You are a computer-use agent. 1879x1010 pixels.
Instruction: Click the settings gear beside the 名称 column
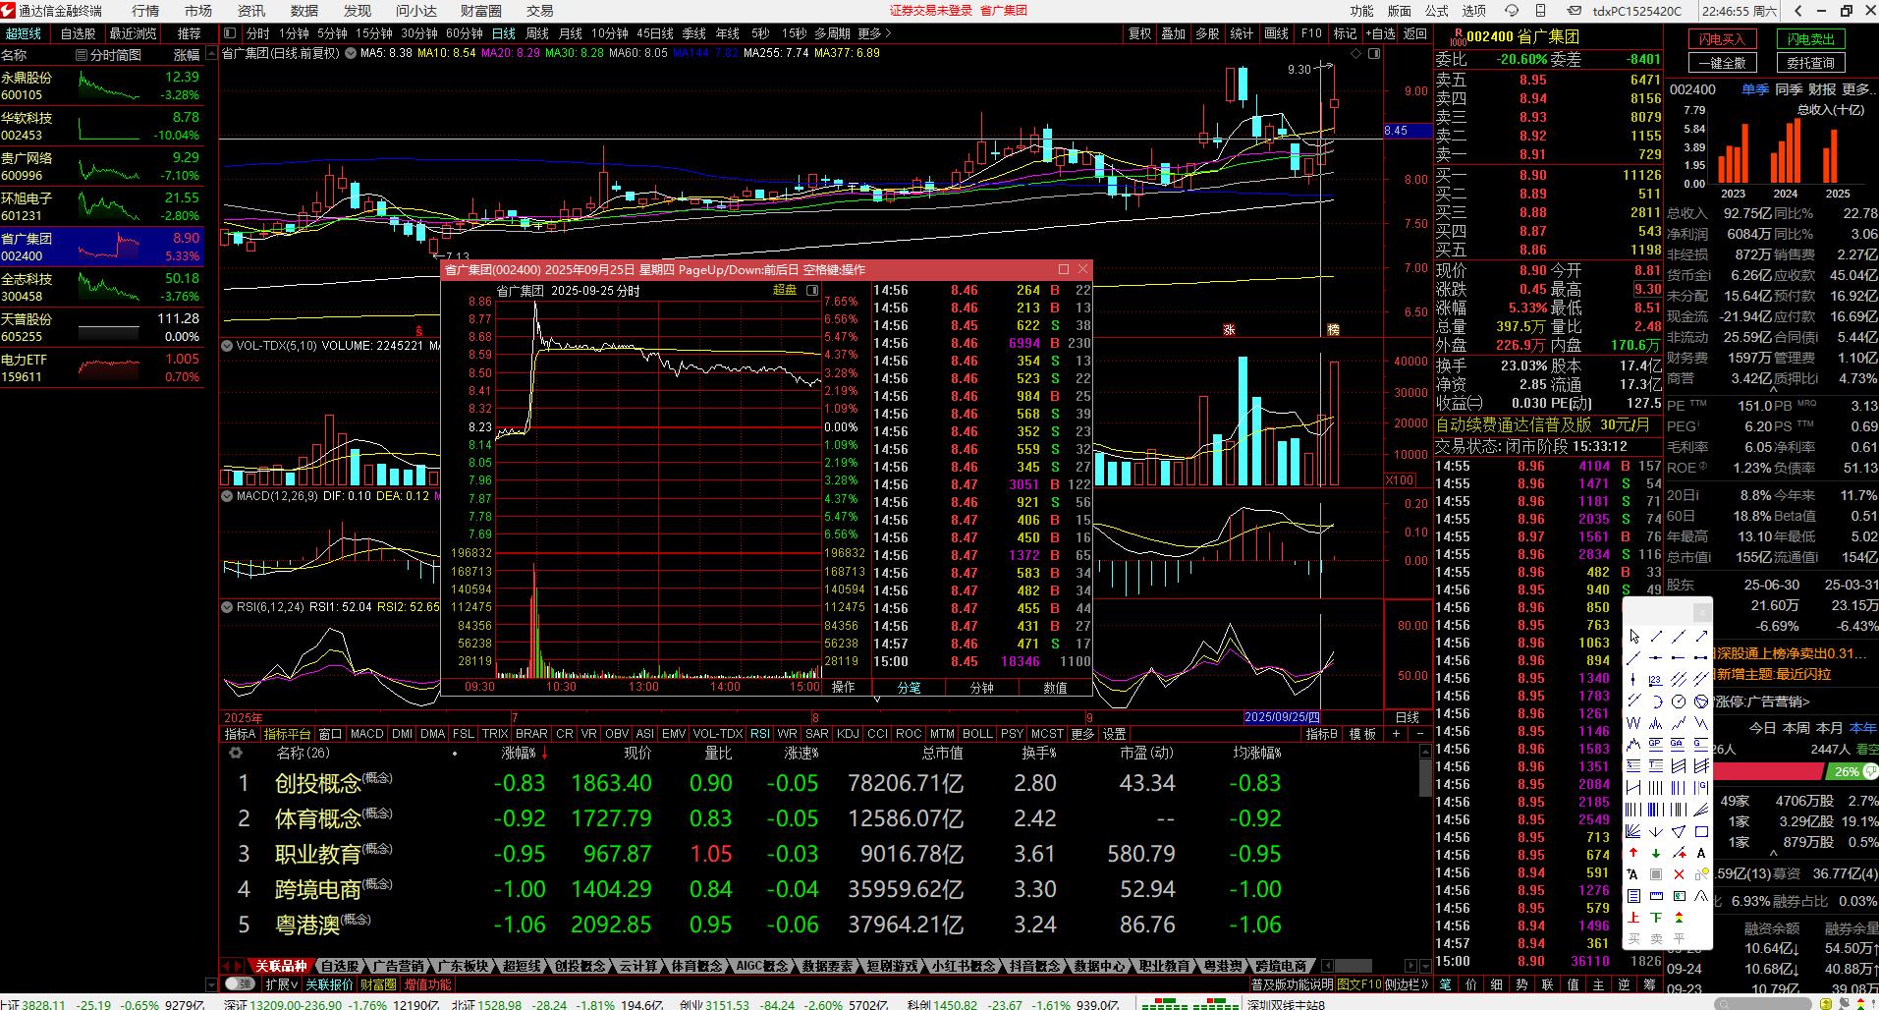(x=236, y=754)
